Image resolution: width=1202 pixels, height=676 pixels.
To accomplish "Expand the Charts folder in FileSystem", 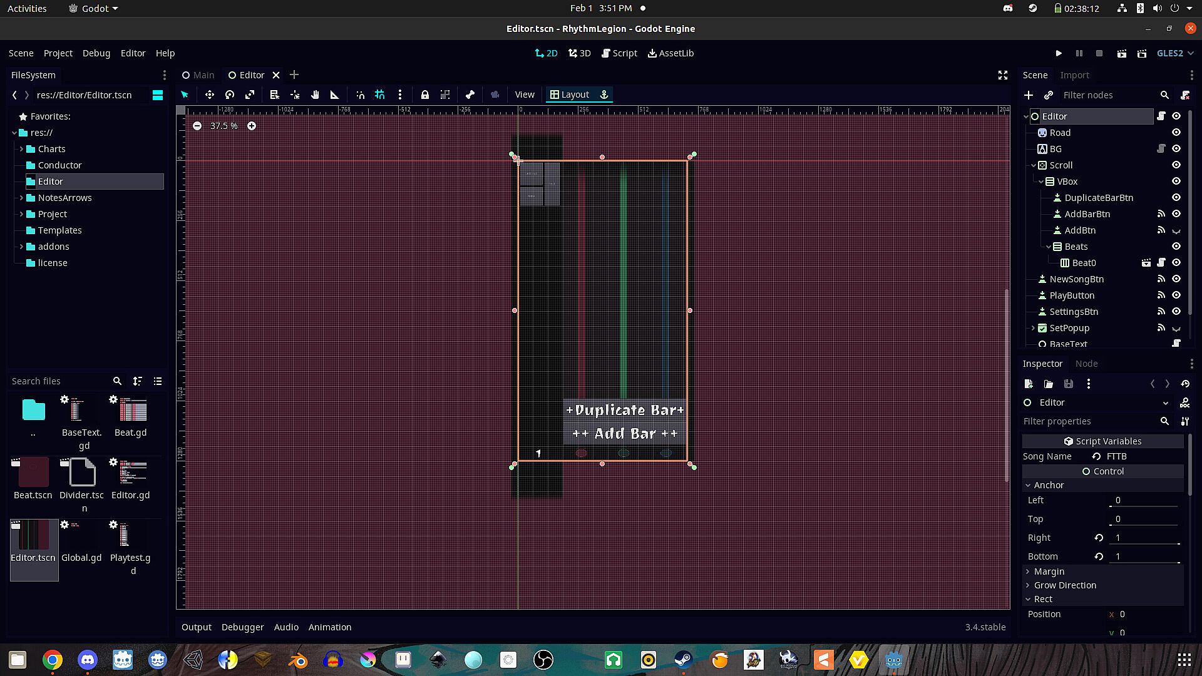I will pos(21,149).
